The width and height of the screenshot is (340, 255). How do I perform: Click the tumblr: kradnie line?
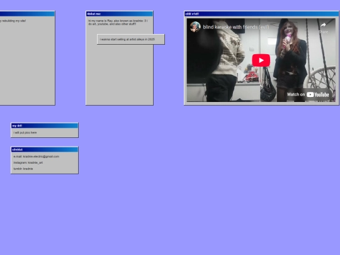tap(23, 169)
